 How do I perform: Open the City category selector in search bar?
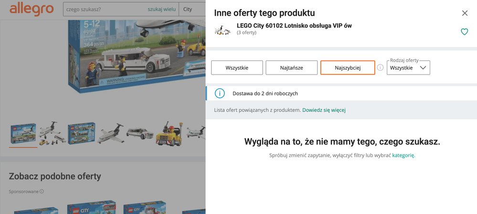click(192, 9)
